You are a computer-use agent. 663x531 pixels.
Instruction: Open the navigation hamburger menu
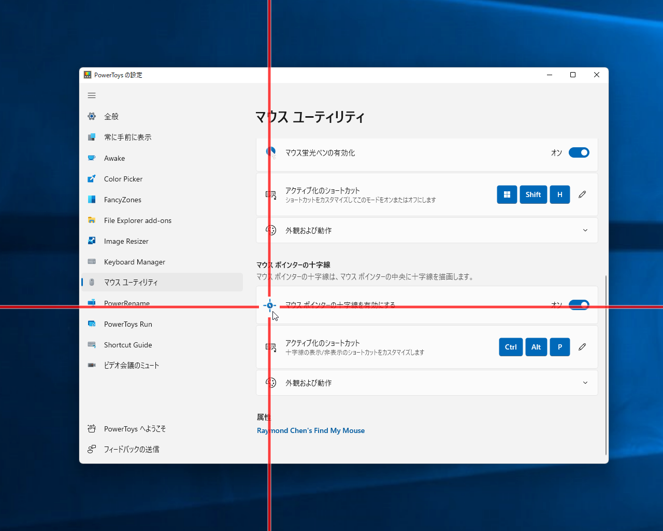[92, 95]
